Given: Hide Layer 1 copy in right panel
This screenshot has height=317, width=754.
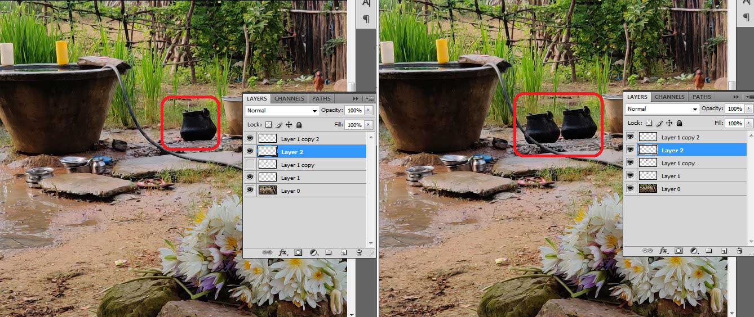Looking at the screenshot, I should point(631,163).
